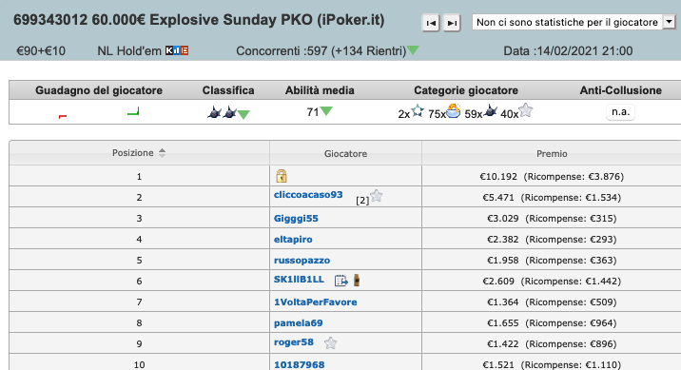
Task: Select the €5.471 prize cell
Action: coord(552,197)
